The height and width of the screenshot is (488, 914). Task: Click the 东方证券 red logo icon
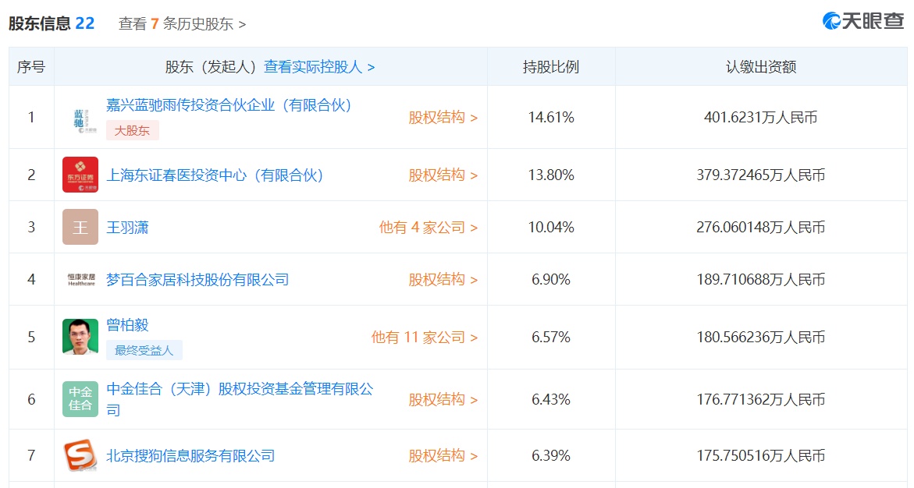[80, 175]
